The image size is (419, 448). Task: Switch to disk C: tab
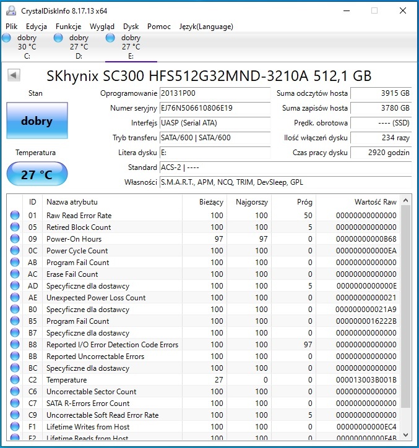tap(27, 47)
